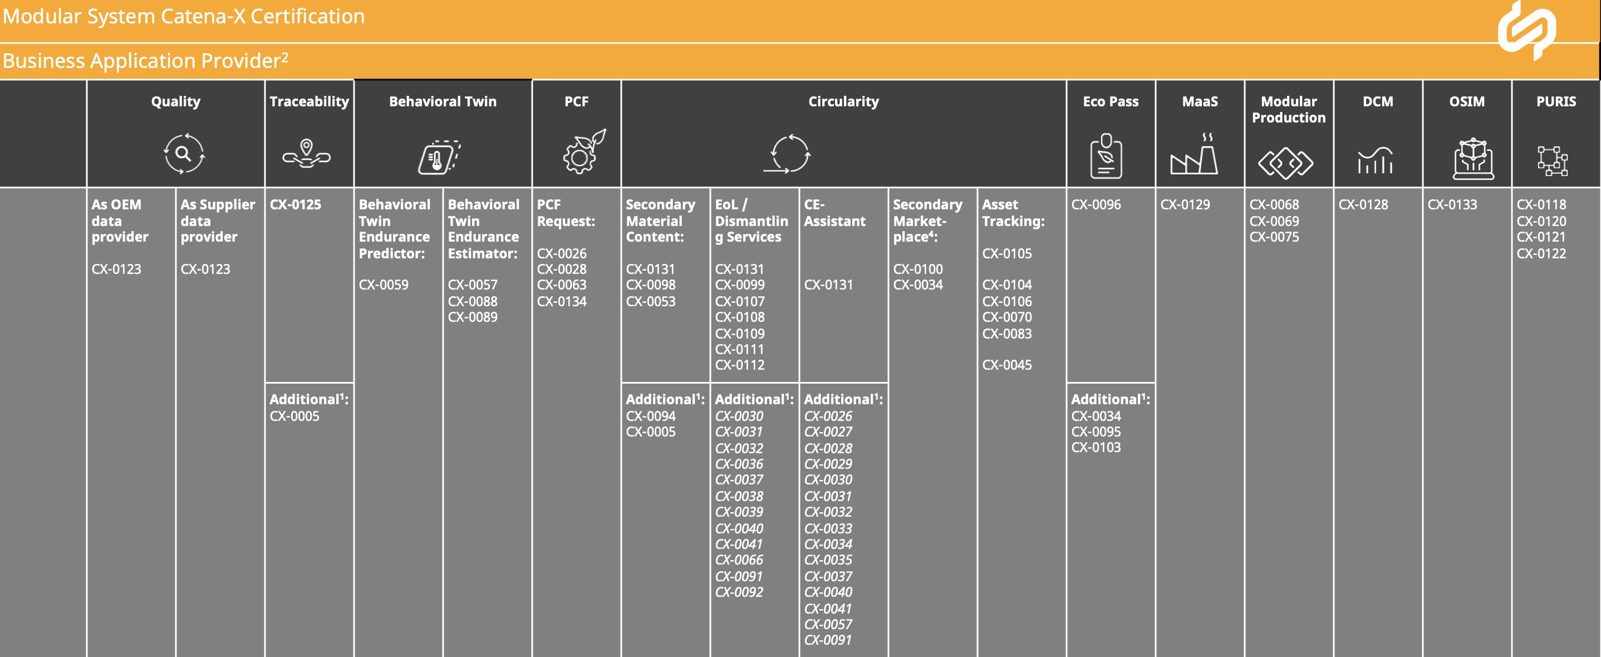Click CX-0096 in the Eco Pass column
Screen dimensions: 1601x657
(1096, 204)
